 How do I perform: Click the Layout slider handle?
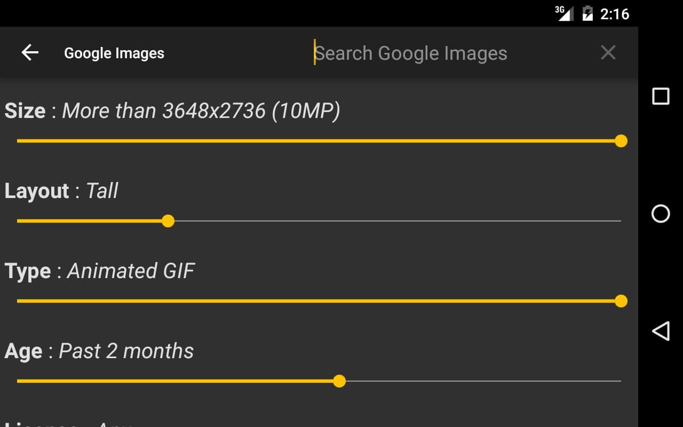[168, 221]
